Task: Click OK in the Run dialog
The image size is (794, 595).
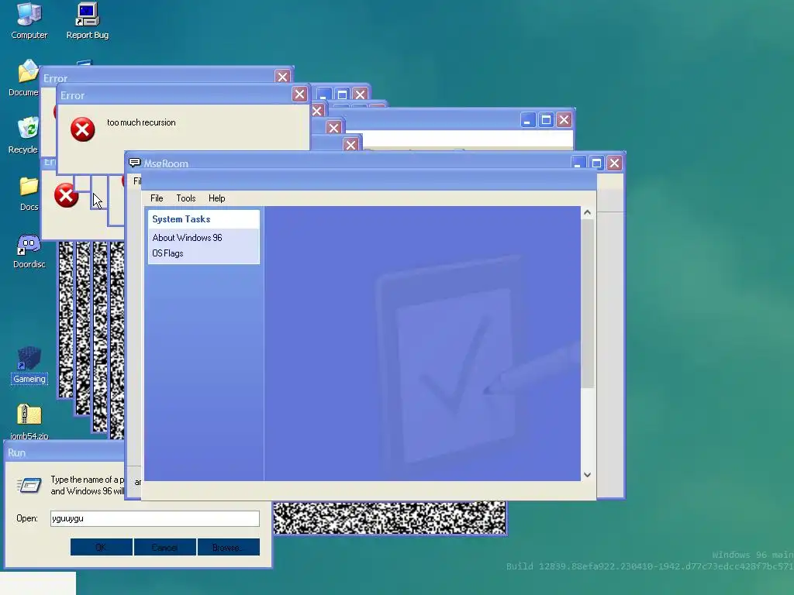Action: (102, 547)
